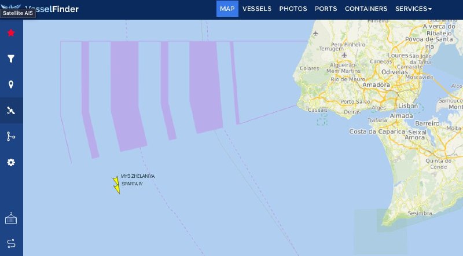This screenshot has height=256, width=463.
Task: Open the CONTAINERS page link
Action: 366,9
